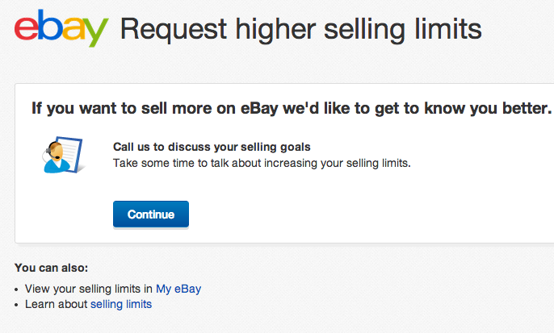Follow the 'selling limits' link
Screen dimensions: 554x333
click(x=121, y=304)
